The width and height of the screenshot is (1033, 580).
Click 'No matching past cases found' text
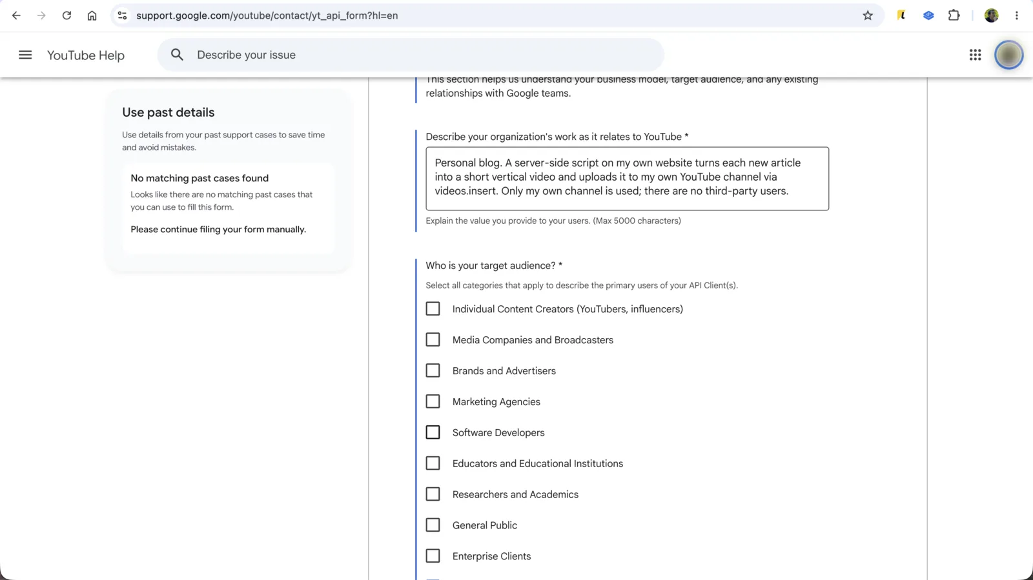199,178
